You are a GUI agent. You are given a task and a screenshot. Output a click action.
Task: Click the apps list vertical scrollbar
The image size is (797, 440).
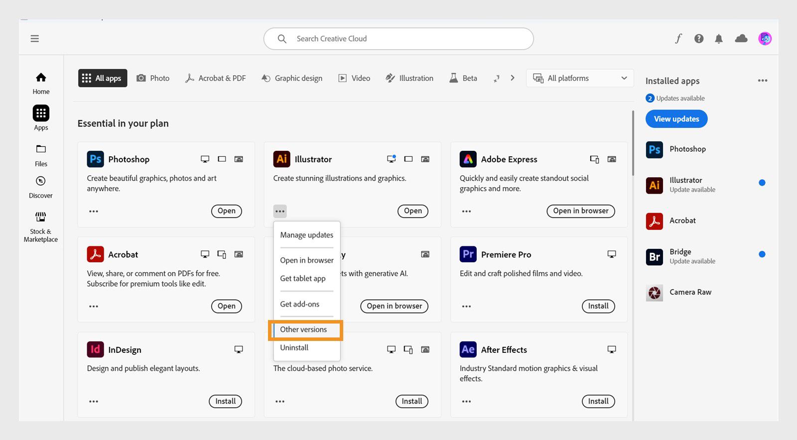(x=633, y=142)
